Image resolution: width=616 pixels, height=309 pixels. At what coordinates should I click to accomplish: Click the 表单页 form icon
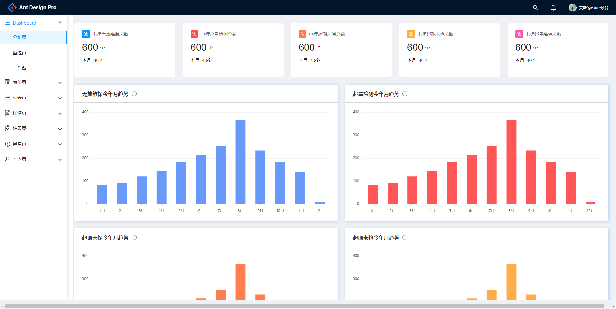click(8, 82)
